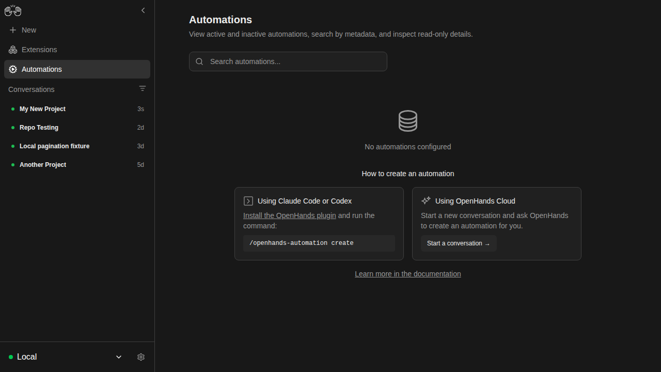The height and width of the screenshot is (372, 661).
Task: Click the database stack empty-state icon
Action: tap(408, 121)
